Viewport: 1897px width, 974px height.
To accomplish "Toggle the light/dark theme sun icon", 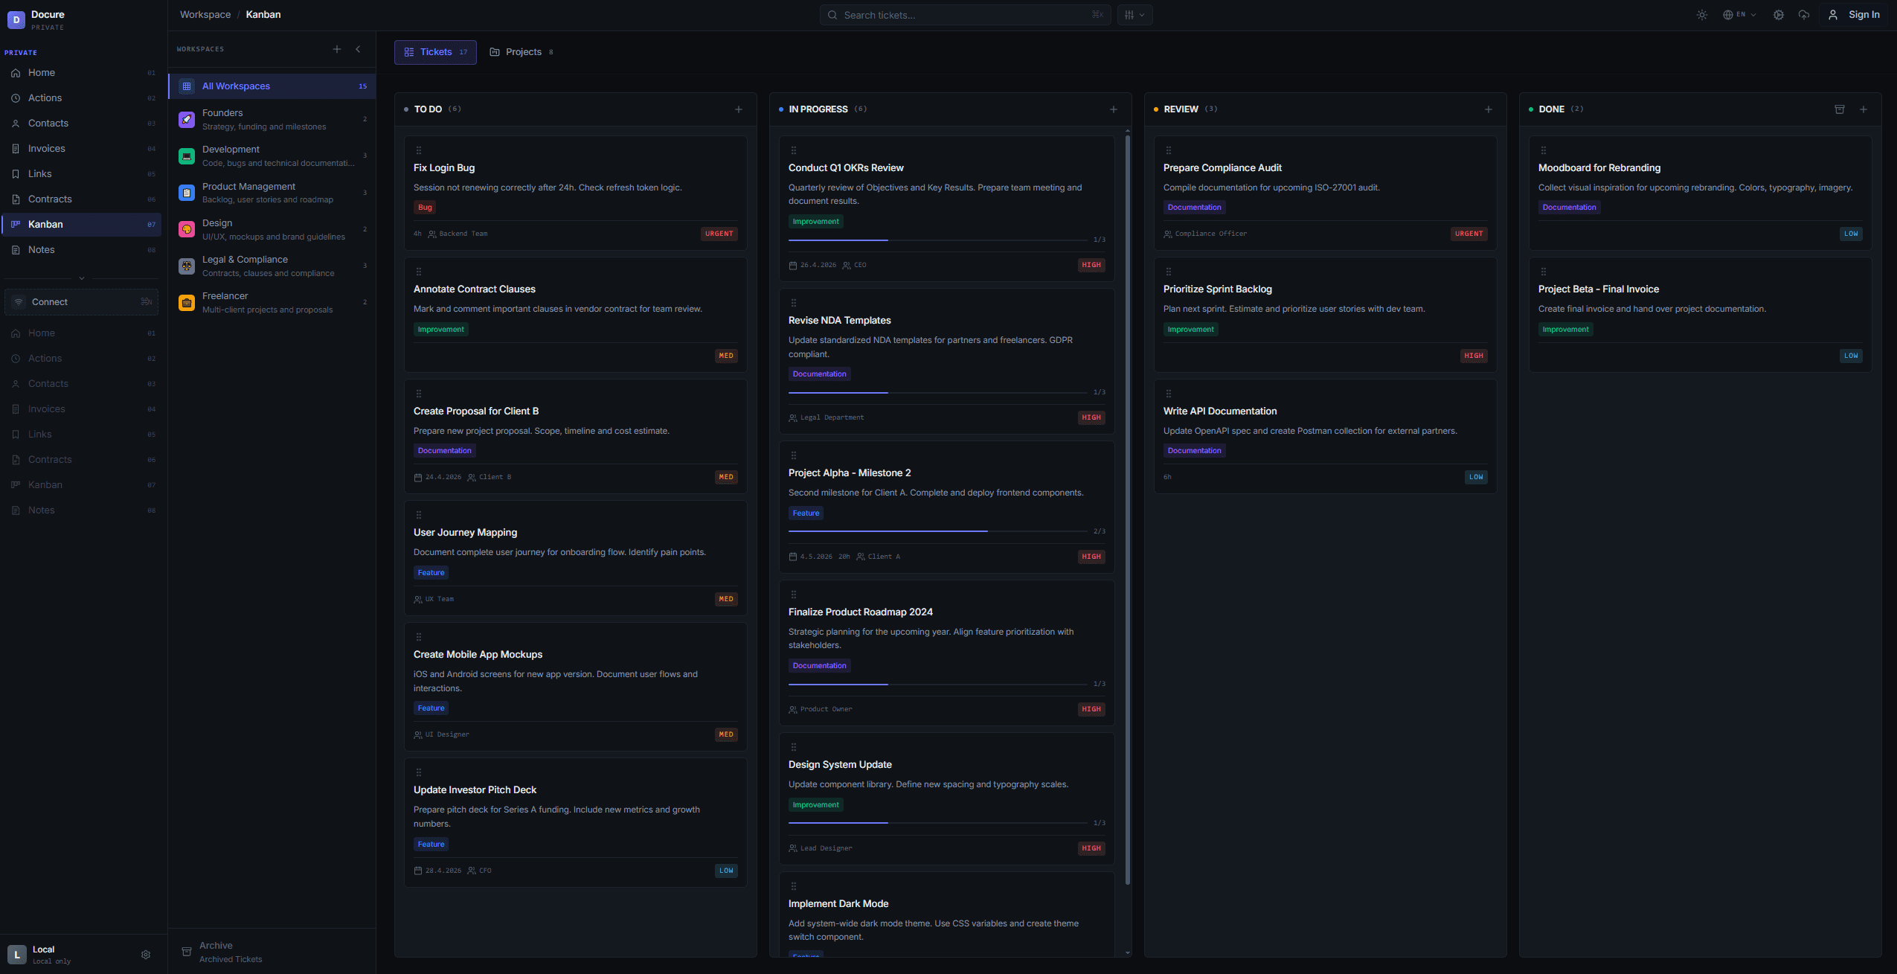I will [1701, 15].
